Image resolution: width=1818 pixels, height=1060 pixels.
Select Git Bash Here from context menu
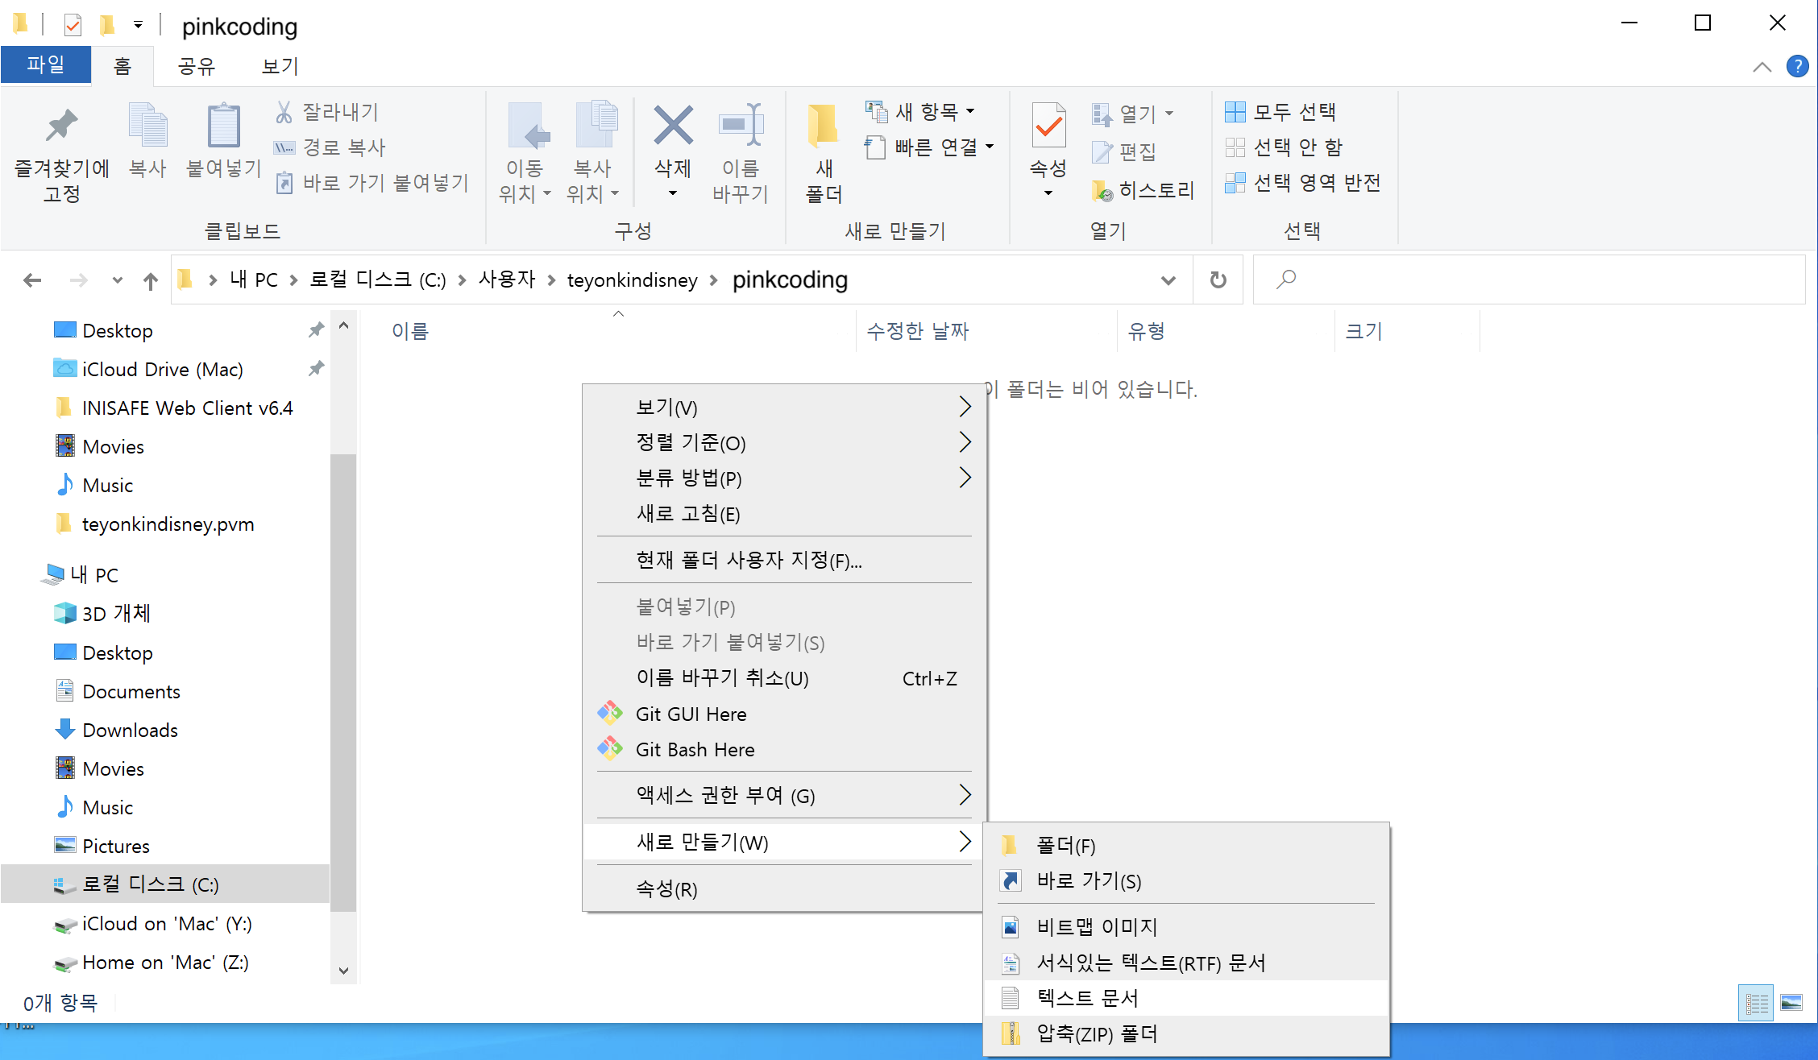pos(695,748)
